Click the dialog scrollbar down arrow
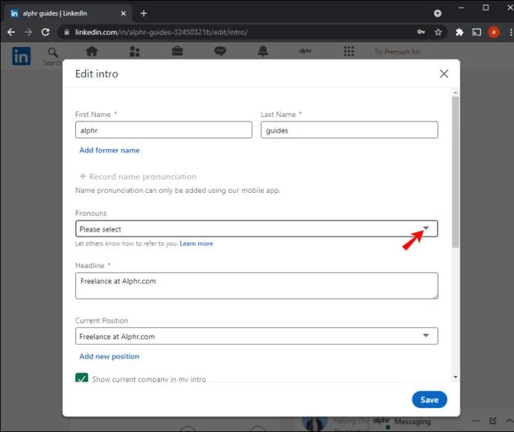The image size is (514, 432). (455, 377)
